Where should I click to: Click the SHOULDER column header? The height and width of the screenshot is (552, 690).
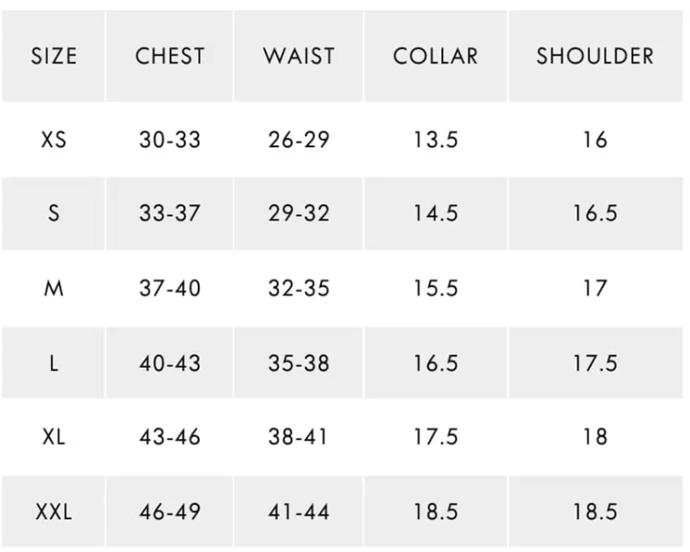pyautogui.click(x=595, y=55)
